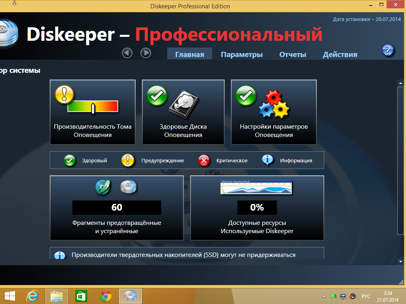Open Настройки параметров Оповещения tile
The image size is (406, 304).
274,112
